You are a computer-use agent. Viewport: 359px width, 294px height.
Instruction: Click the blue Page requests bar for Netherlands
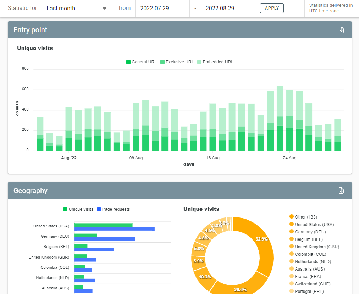(85, 281)
